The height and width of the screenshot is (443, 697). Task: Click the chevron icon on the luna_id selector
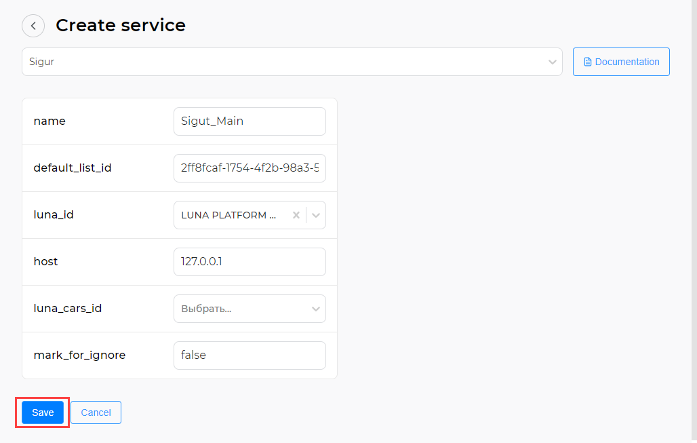pyautogui.click(x=315, y=214)
